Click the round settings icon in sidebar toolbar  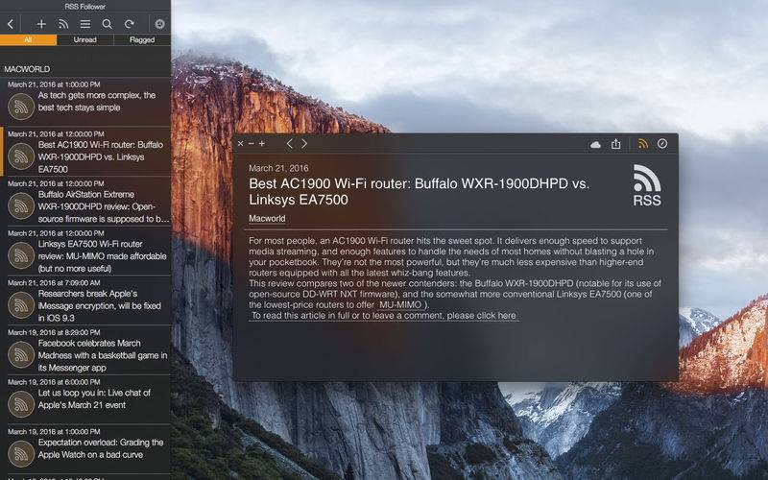tap(159, 23)
